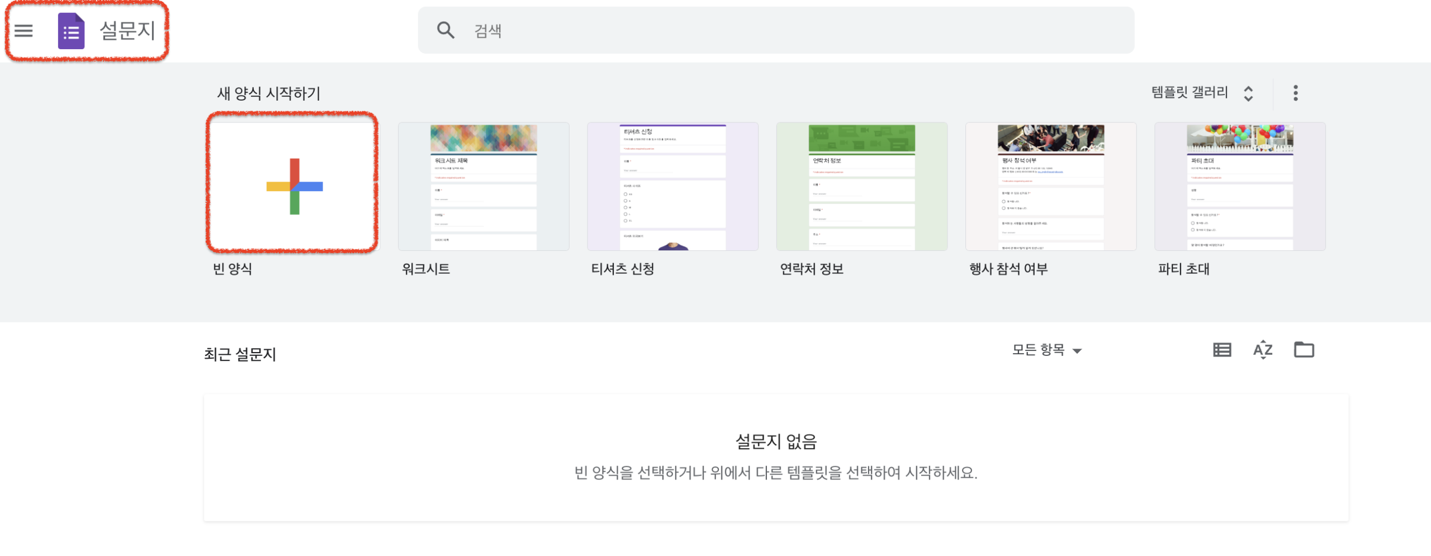
Task: Open the Google Forms home icon
Action: [70, 32]
